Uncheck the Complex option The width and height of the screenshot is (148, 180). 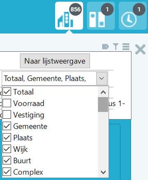pos(7,172)
